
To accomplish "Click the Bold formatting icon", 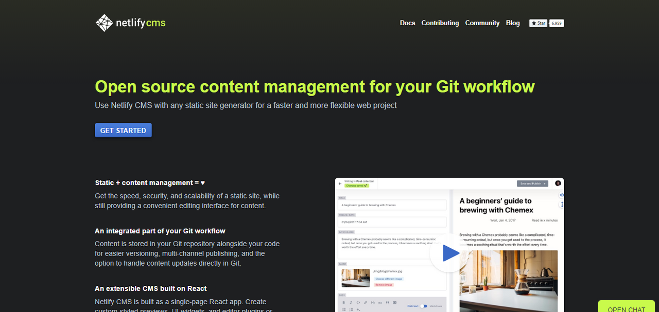I will [x=343, y=302].
